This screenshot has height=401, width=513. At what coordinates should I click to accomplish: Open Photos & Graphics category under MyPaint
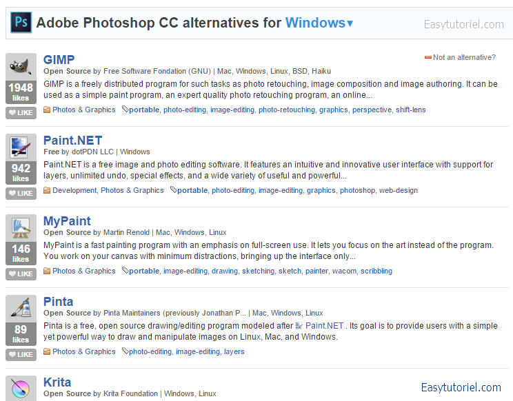pos(83,271)
